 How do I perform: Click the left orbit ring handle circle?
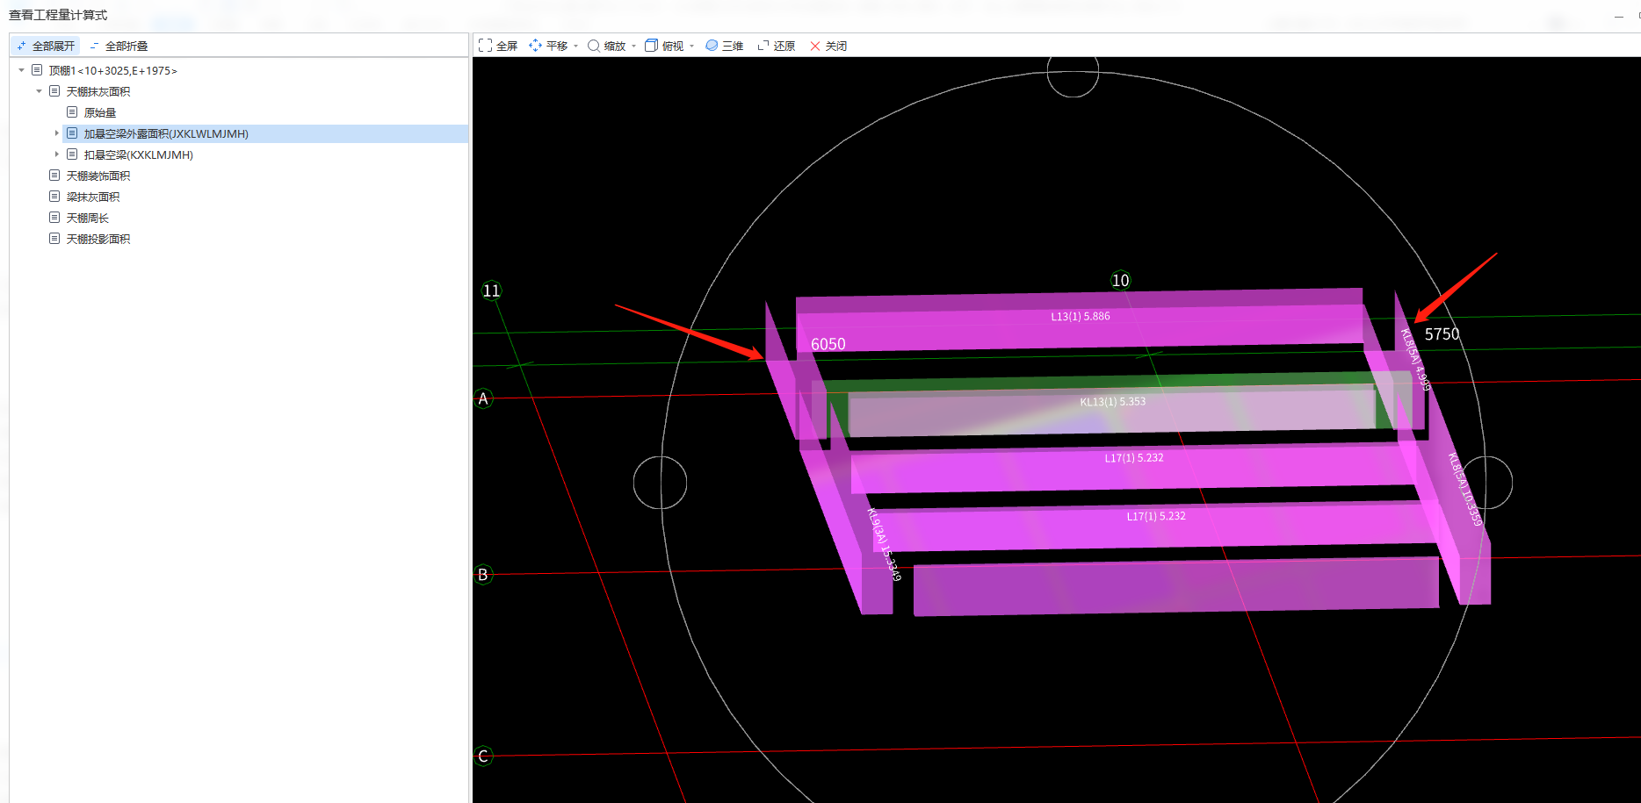pos(660,483)
